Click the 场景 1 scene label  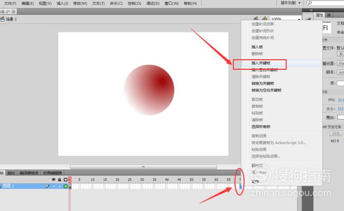click(11, 19)
